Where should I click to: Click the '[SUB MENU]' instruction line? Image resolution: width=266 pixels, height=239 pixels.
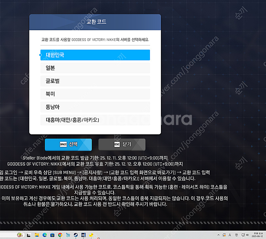(x=105, y=172)
